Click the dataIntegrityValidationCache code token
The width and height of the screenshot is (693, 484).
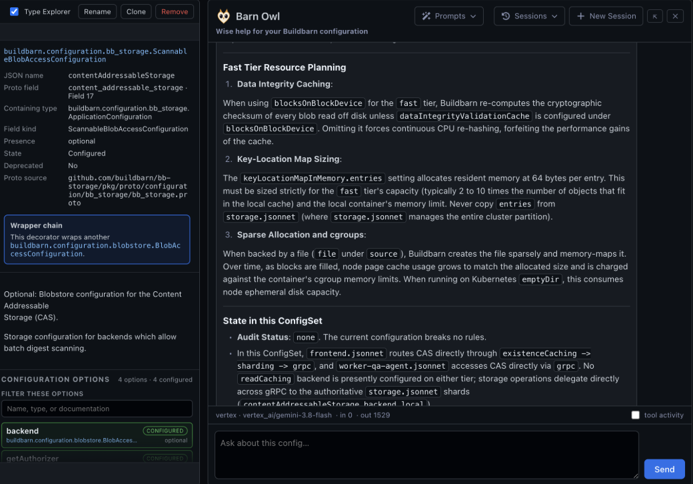(x=464, y=116)
